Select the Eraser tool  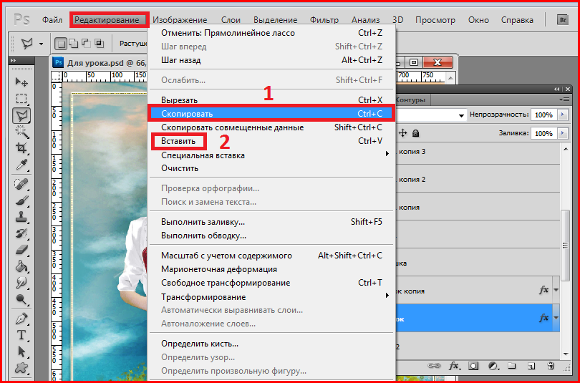pyautogui.click(x=21, y=250)
